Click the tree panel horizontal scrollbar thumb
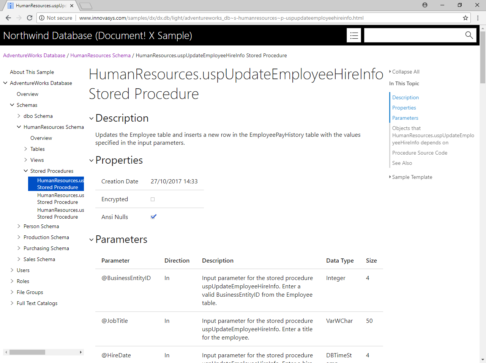This screenshot has height=363, width=486. click(27, 352)
